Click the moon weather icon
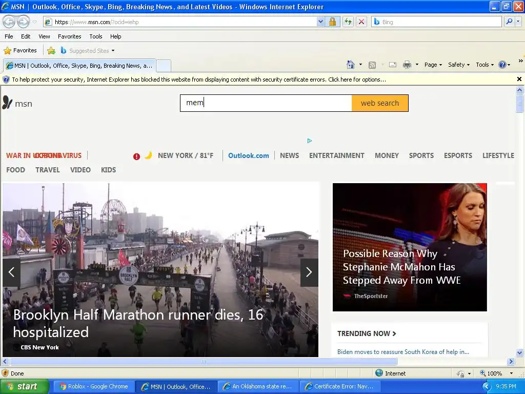The image size is (525, 394). pyautogui.click(x=148, y=155)
